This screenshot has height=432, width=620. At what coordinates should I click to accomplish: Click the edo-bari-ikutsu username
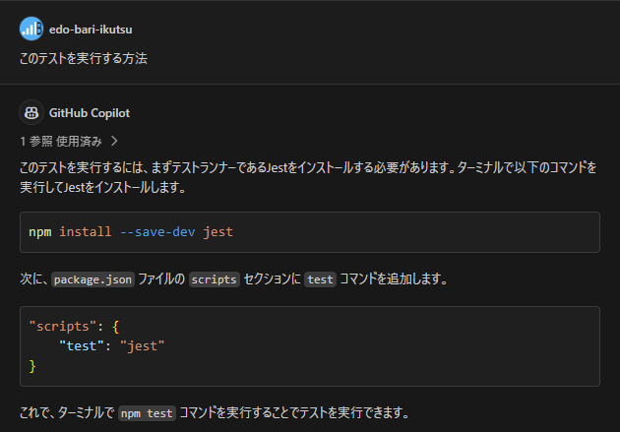tap(92, 29)
